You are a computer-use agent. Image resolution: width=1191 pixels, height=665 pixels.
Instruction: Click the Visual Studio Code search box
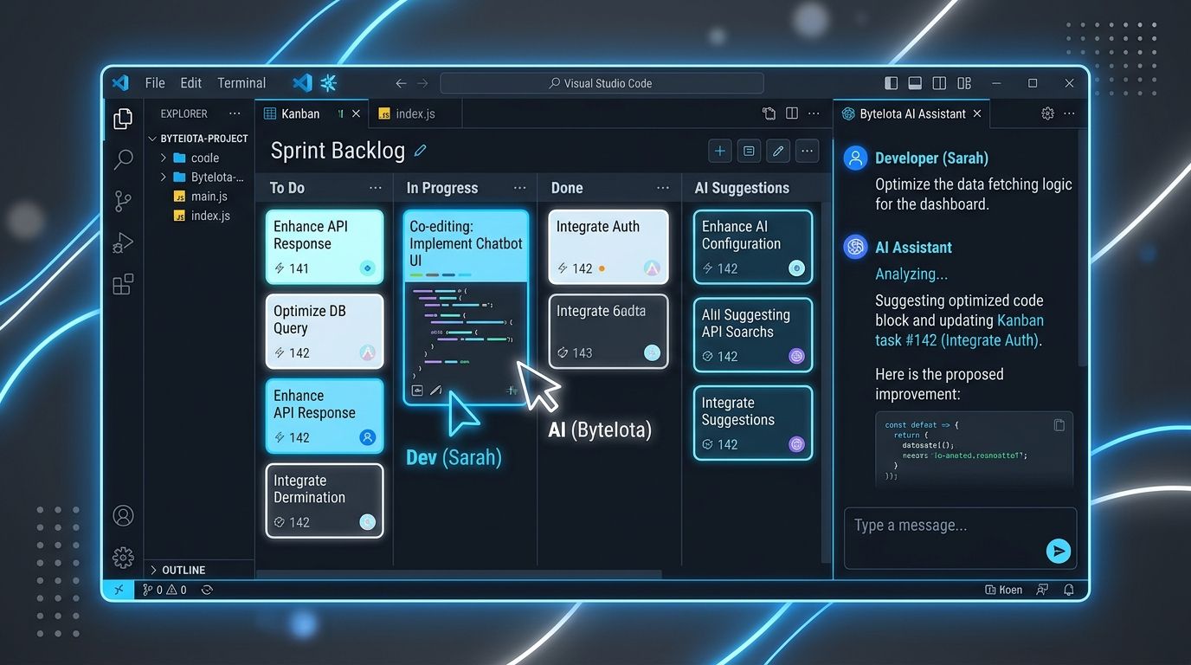tap(602, 83)
